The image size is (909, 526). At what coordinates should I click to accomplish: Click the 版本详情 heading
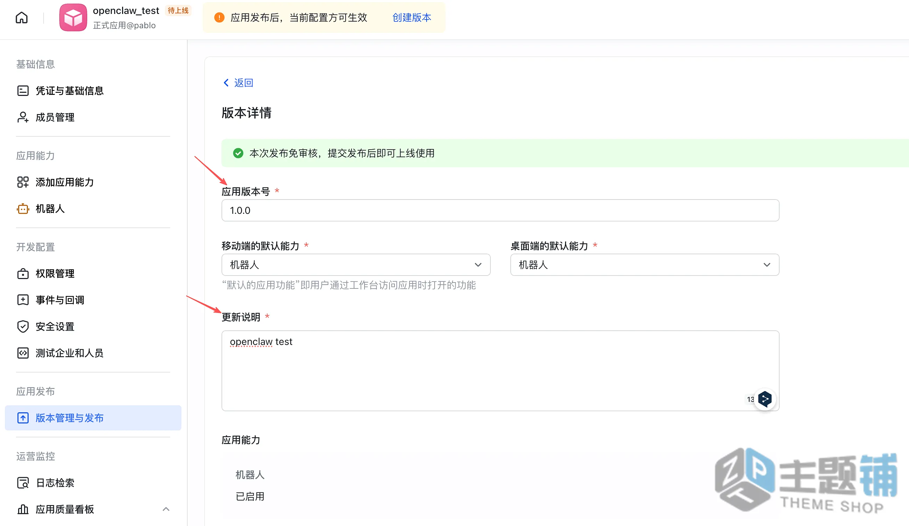coord(246,113)
